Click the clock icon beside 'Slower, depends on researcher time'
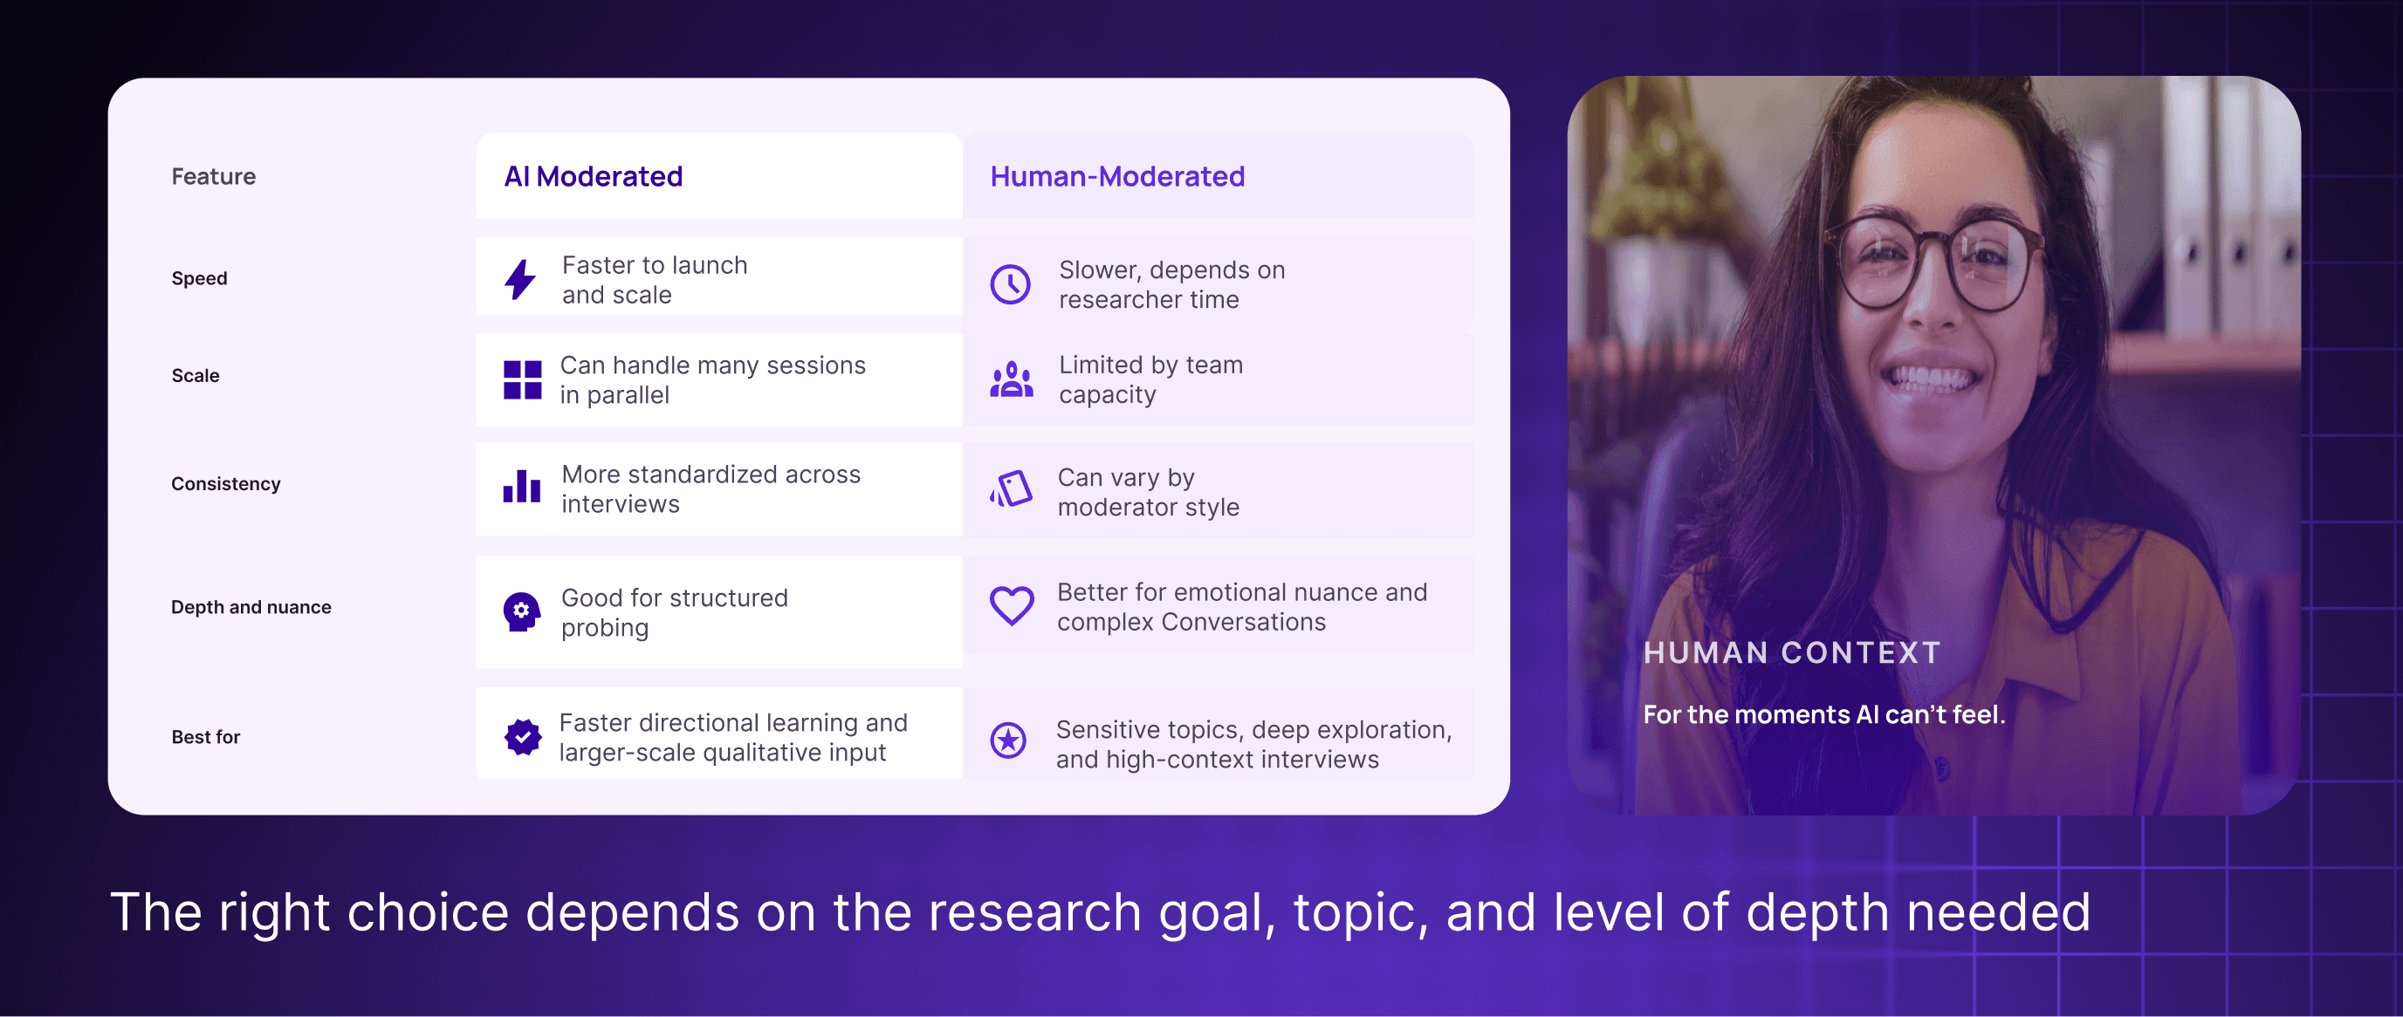The width and height of the screenshot is (2403, 1017). (1010, 284)
